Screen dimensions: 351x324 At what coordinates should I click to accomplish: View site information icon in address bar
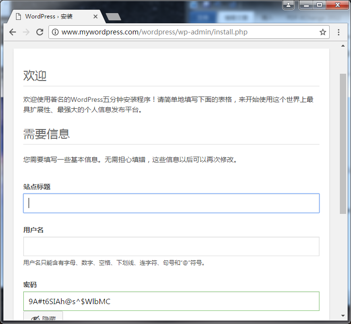(x=55, y=32)
